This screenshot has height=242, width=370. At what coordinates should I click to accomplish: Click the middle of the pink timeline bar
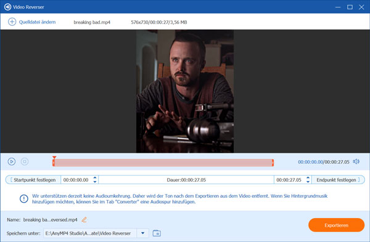(x=163, y=163)
